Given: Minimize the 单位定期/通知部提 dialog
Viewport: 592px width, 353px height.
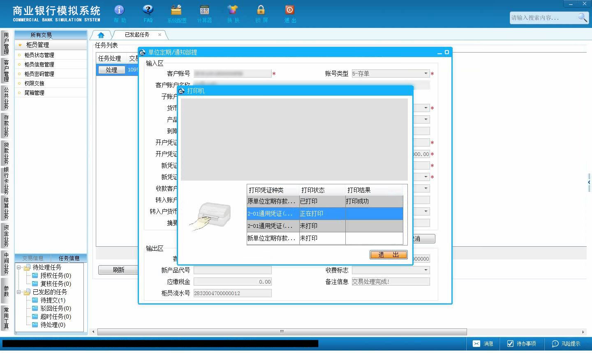Looking at the screenshot, I should (439, 53).
